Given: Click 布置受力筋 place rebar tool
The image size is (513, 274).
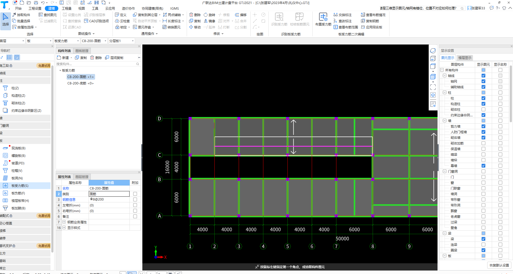Looking at the screenshot, I should pos(323,19).
